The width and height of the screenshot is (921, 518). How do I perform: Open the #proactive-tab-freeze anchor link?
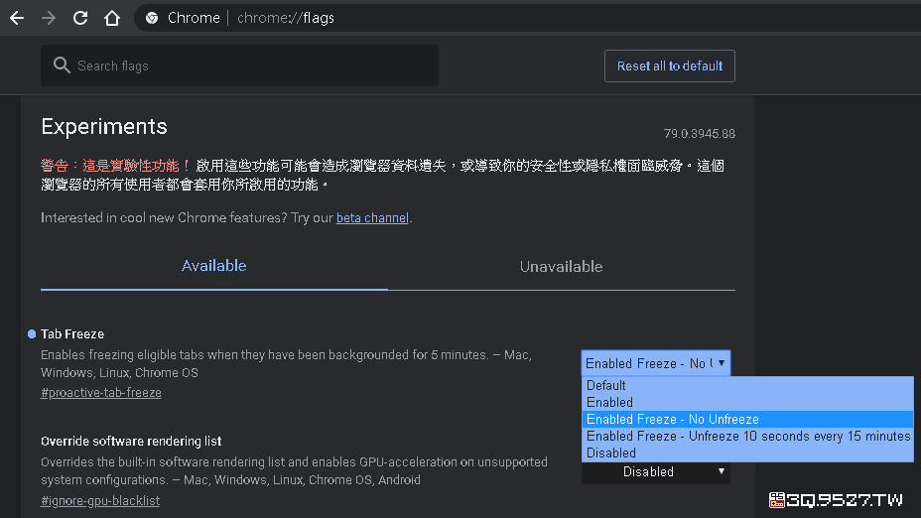100,392
